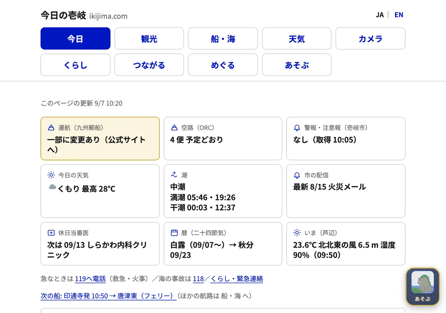Screen dimensions: 446x313
Task: Click the text 干潮 00:03・12:37
Action: pyautogui.click(x=203, y=208)
